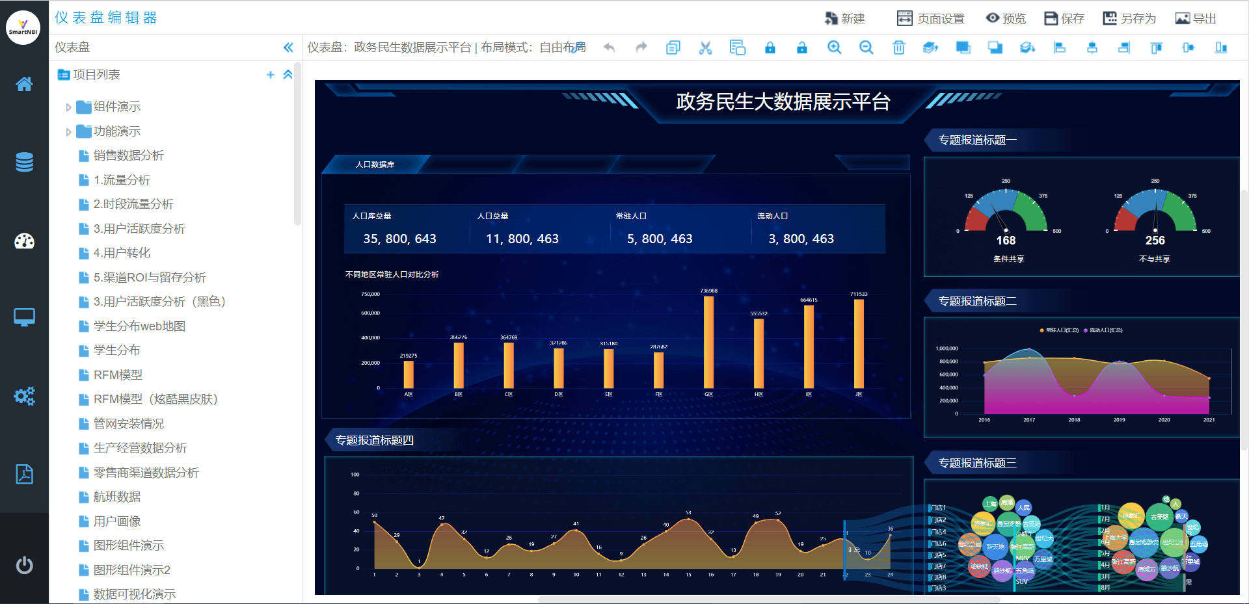Add a new item with the plus icon
The image size is (1249, 604).
pos(271,75)
